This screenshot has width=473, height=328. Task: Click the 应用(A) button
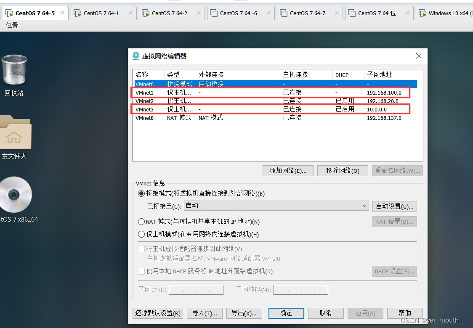[x=365, y=313]
